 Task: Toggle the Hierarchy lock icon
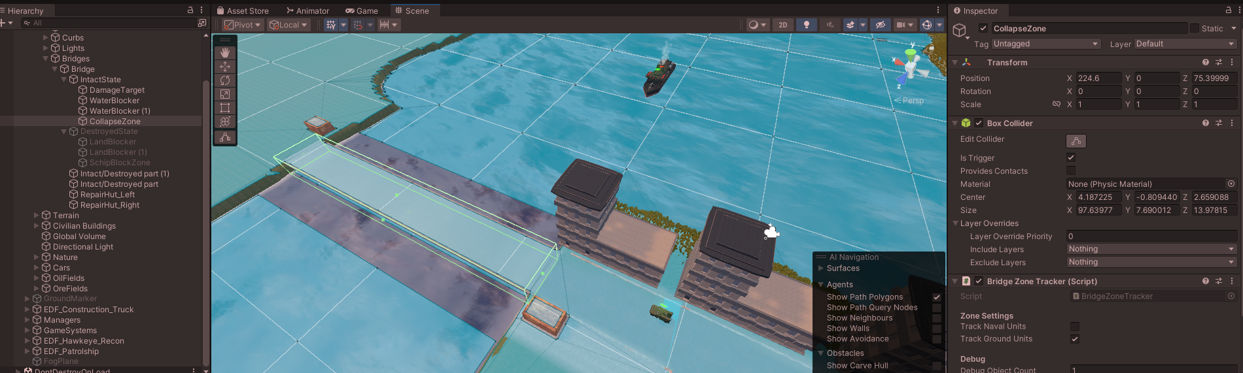(x=190, y=10)
